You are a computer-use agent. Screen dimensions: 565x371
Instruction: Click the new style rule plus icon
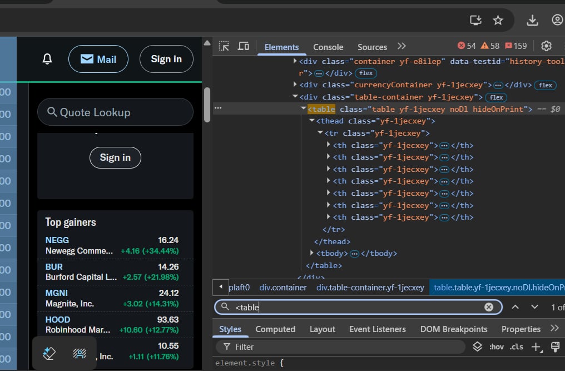tap(536, 347)
